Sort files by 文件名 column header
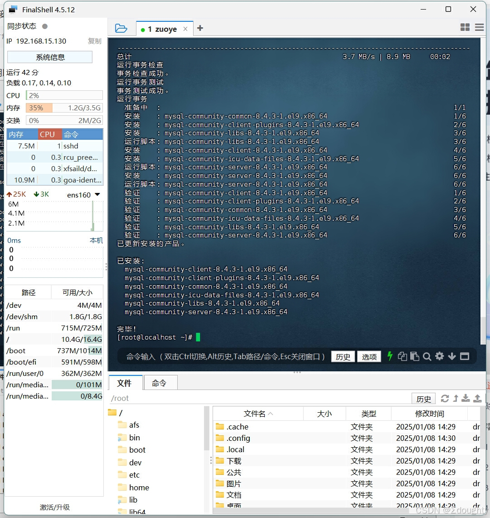This screenshot has height=518, width=490. [258, 414]
